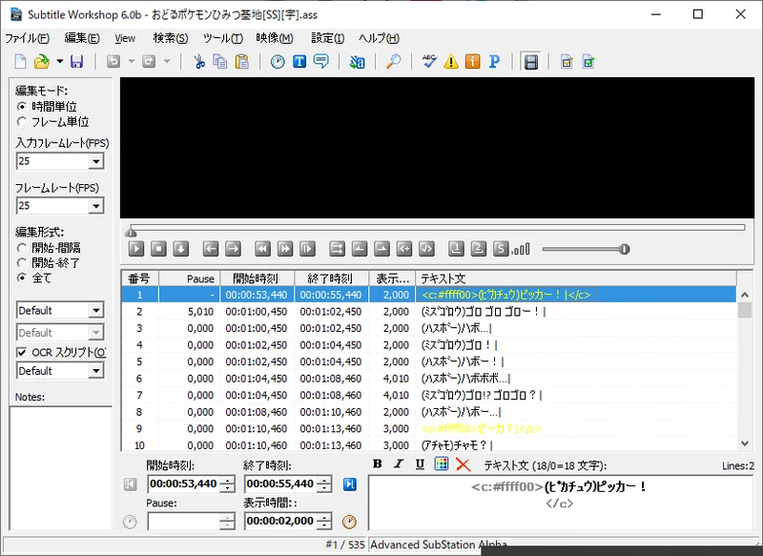Toggle the film strip video preview icon
The image size is (763, 556).
pos(531,62)
